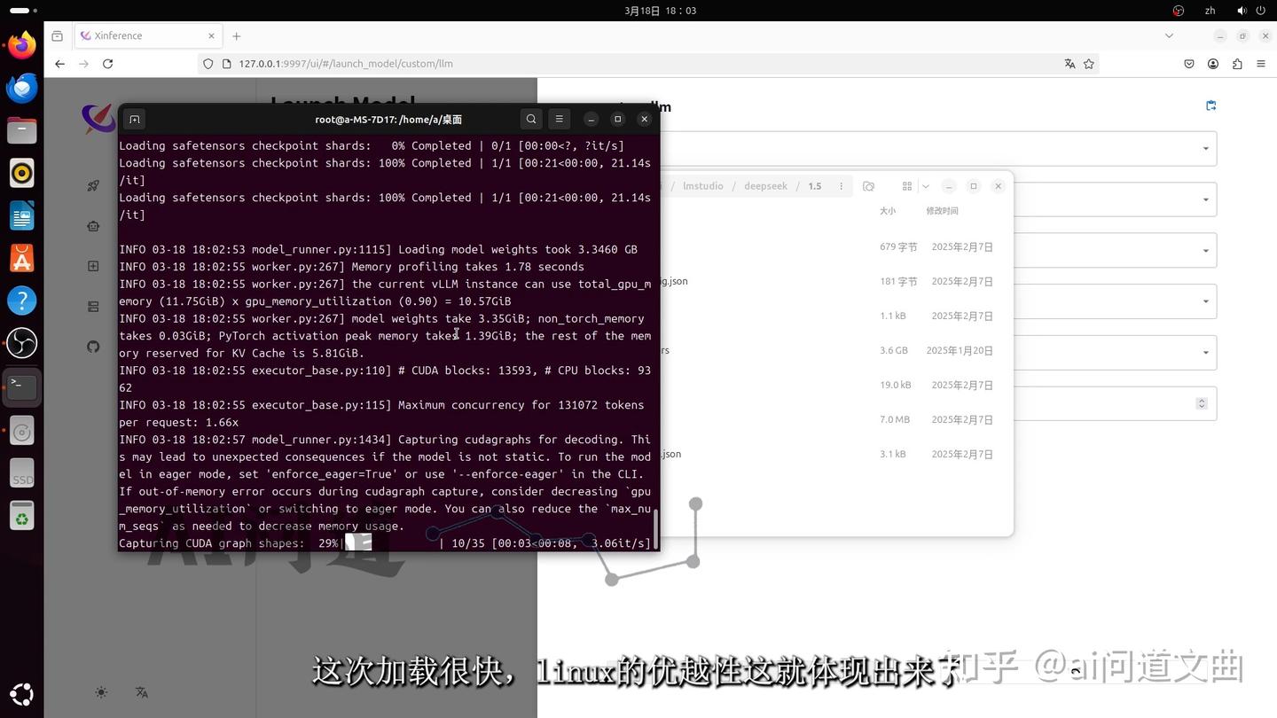1277x718 pixels.
Task: Switch to grid view in the file manager
Action: pyautogui.click(x=907, y=186)
